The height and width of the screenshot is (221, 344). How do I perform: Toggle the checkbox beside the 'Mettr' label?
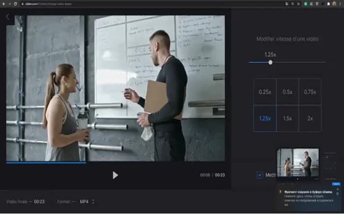(260, 175)
